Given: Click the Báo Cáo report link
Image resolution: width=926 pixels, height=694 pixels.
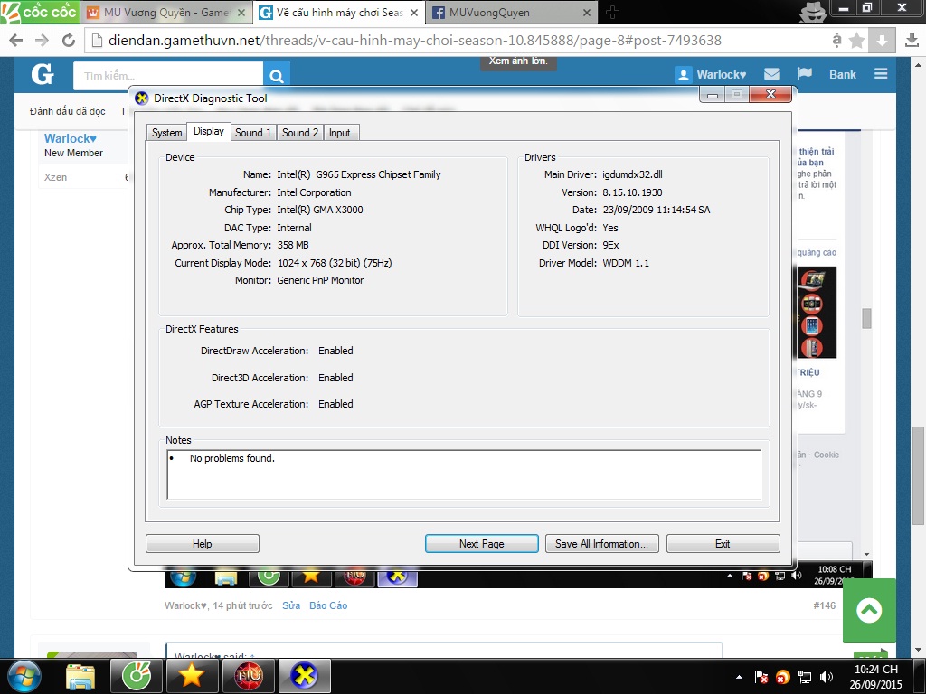Looking at the screenshot, I should [328, 605].
